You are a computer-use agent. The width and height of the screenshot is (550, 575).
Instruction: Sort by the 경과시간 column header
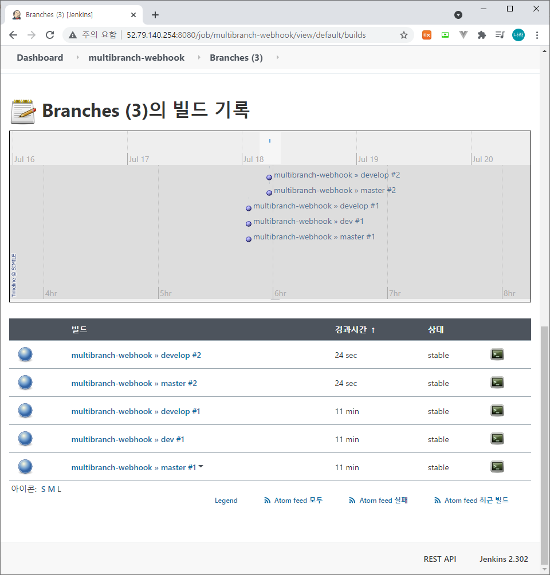point(355,330)
